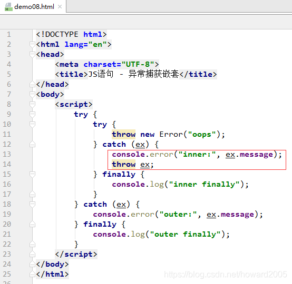Click the highlighted throw keyword on line 11
This screenshot has height=284, width=292.
point(124,135)
